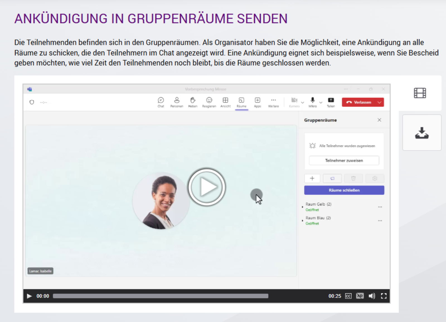This screenshot has width=446, height=322.
Task: Open the Chat icon in Teams toolbar
Action: tap(161, 102)
